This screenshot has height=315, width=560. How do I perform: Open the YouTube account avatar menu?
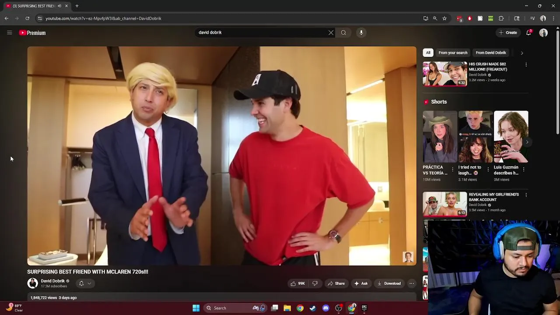coord(543,33)
